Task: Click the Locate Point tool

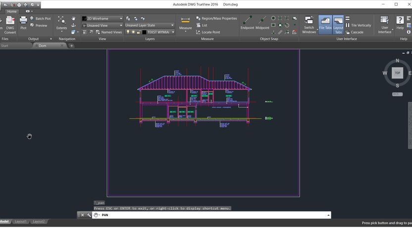Action: (x=208, y=32)
